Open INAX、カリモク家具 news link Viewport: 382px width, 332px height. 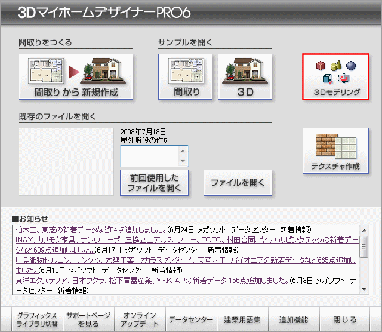click(x=179, y=239)
